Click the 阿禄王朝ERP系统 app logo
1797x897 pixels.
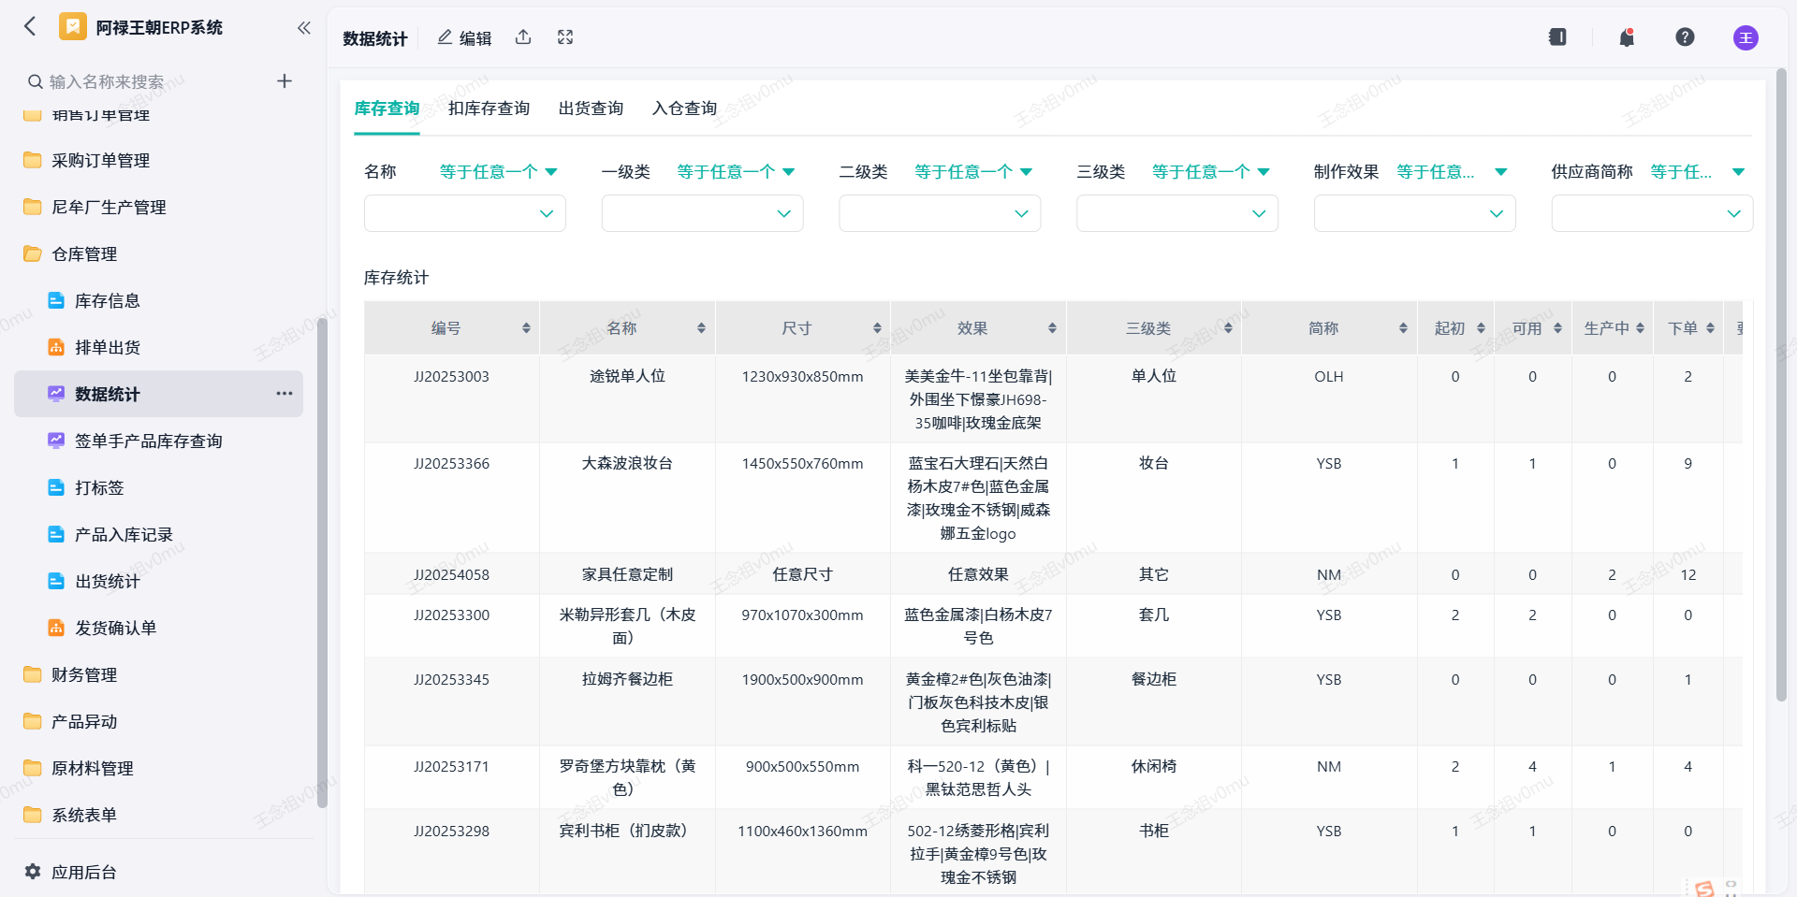pyautogui.click(x=72, y=26)
